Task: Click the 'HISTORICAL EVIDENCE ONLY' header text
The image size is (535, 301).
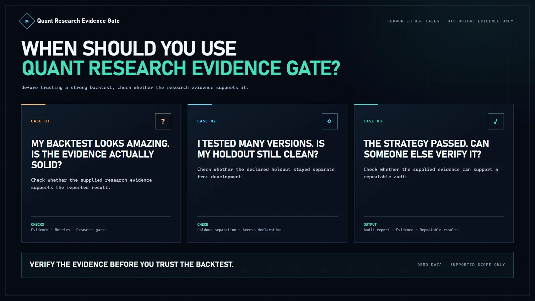Action: point(480,21)
